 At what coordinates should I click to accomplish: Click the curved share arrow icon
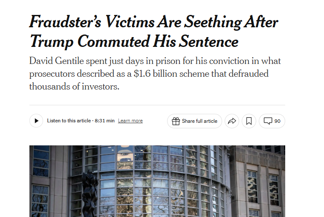[232, 121]
